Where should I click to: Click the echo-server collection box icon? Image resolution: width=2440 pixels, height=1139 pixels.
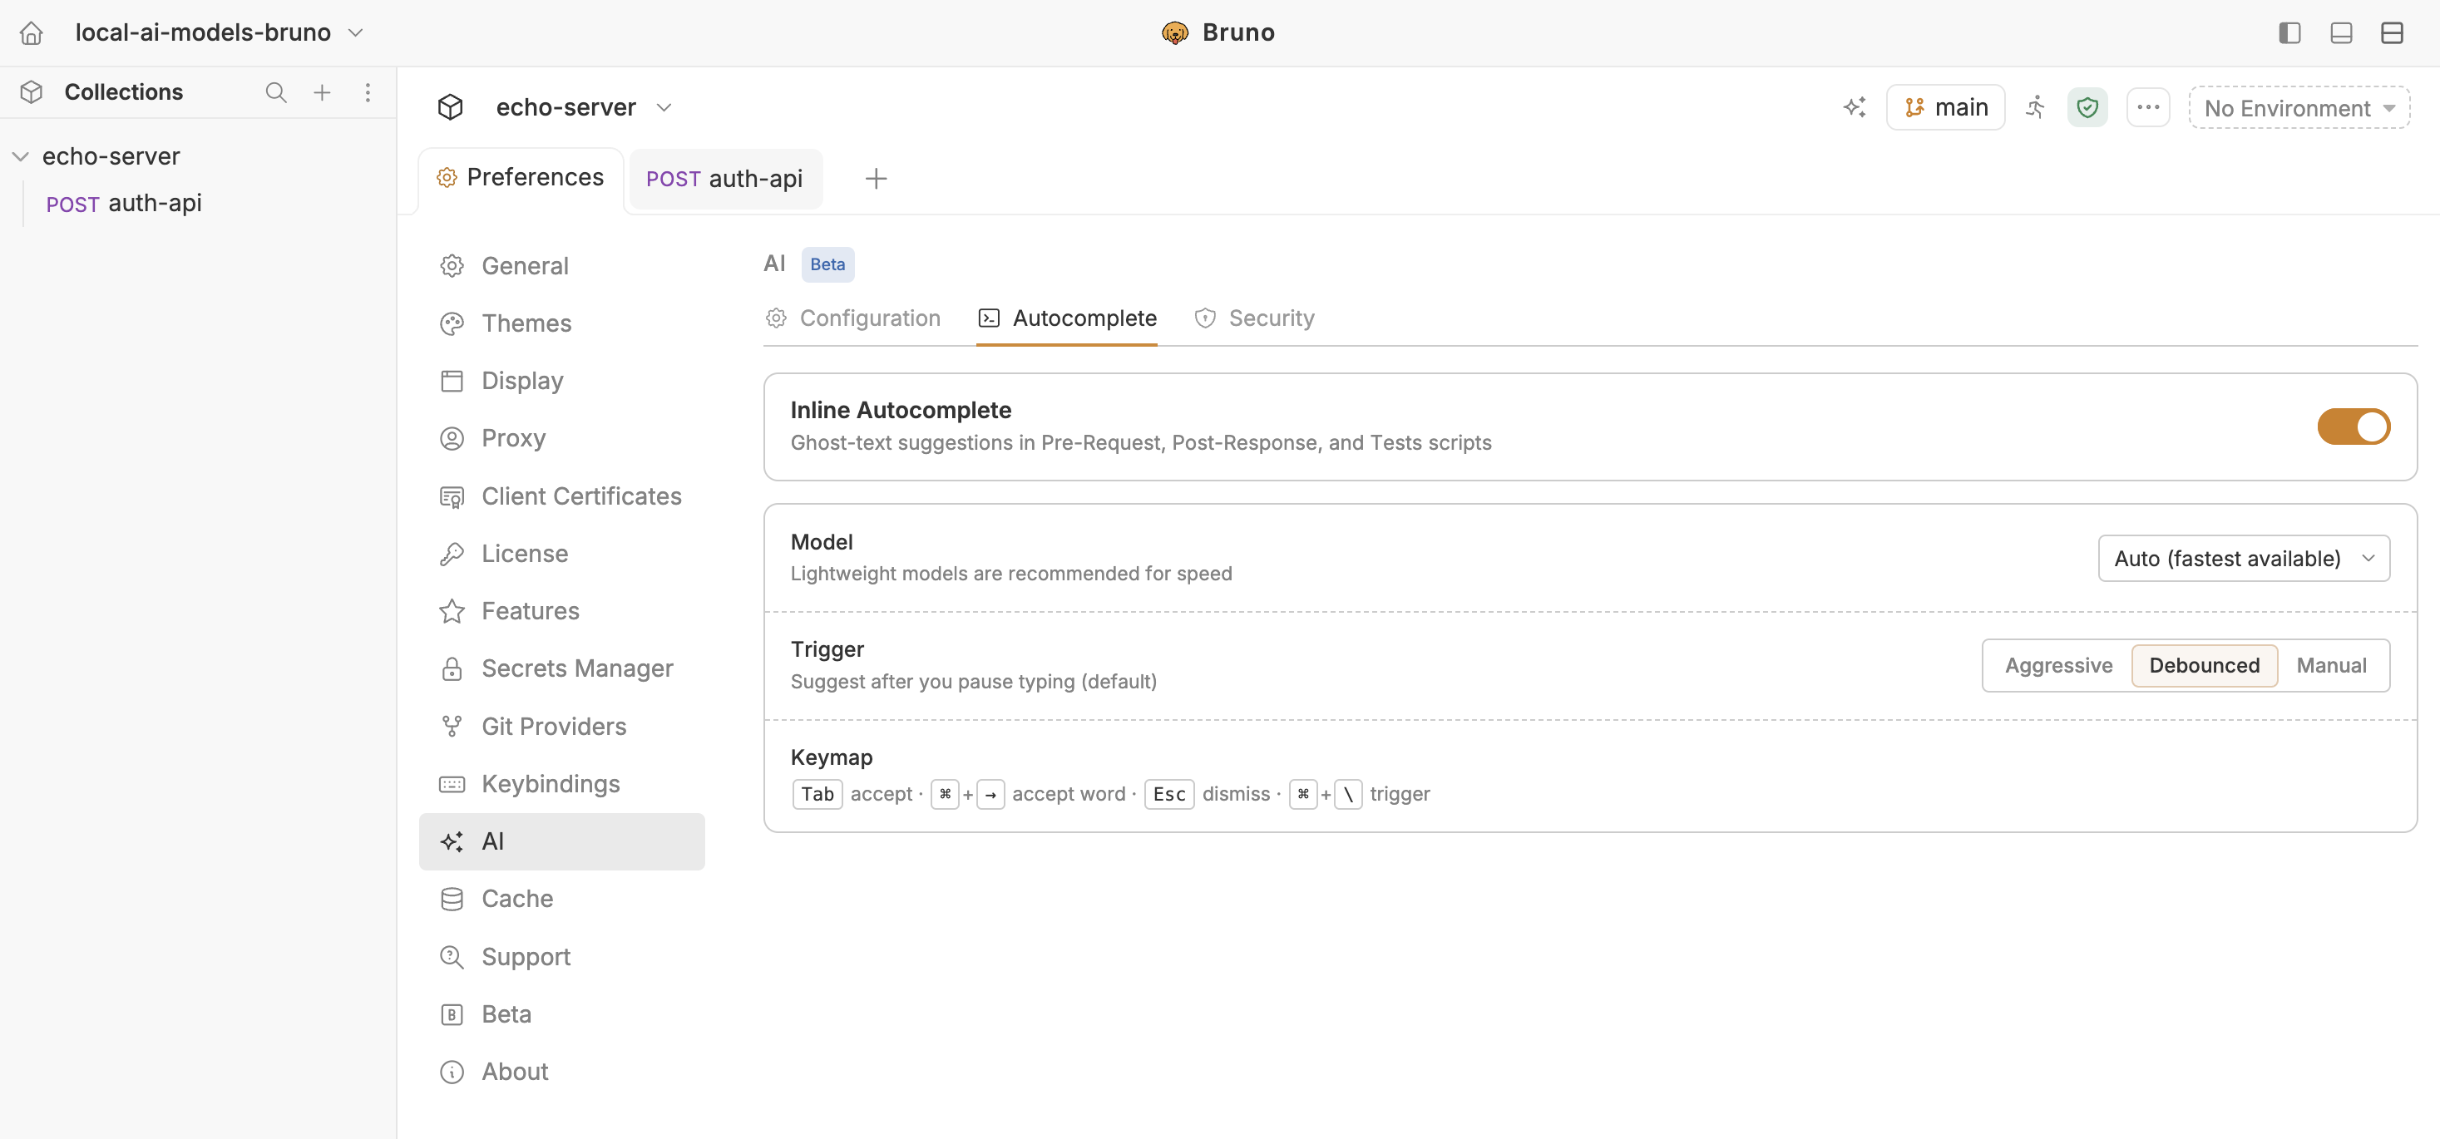[450, 107]
